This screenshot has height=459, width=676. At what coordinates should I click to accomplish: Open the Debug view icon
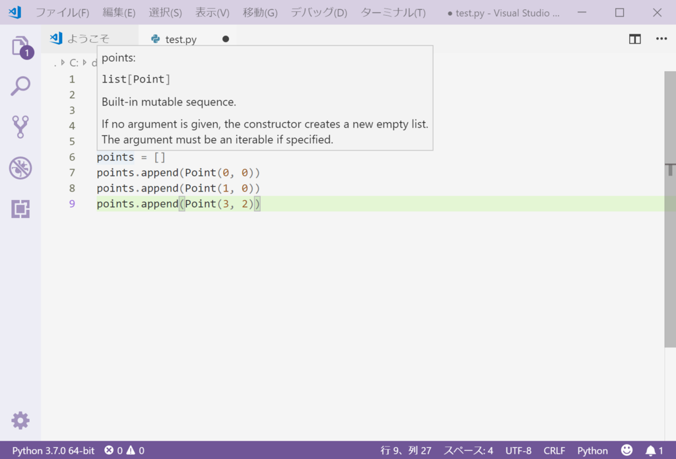click(20, 168)
